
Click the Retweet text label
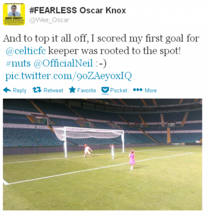[x=53, y=90]
